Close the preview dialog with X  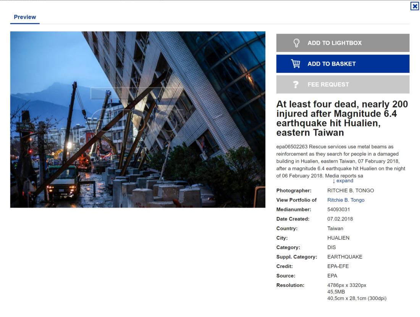pyautogui.click(x=414, y=6)
